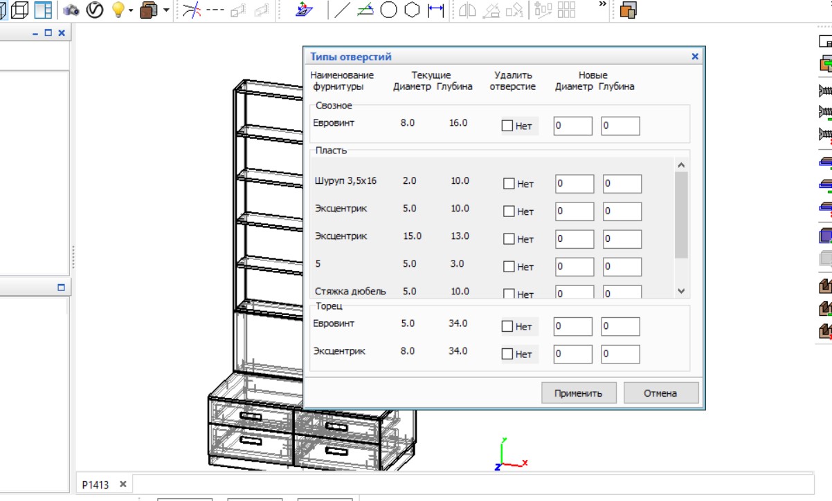
Task: Click the camera render icon
Action: 71,10
